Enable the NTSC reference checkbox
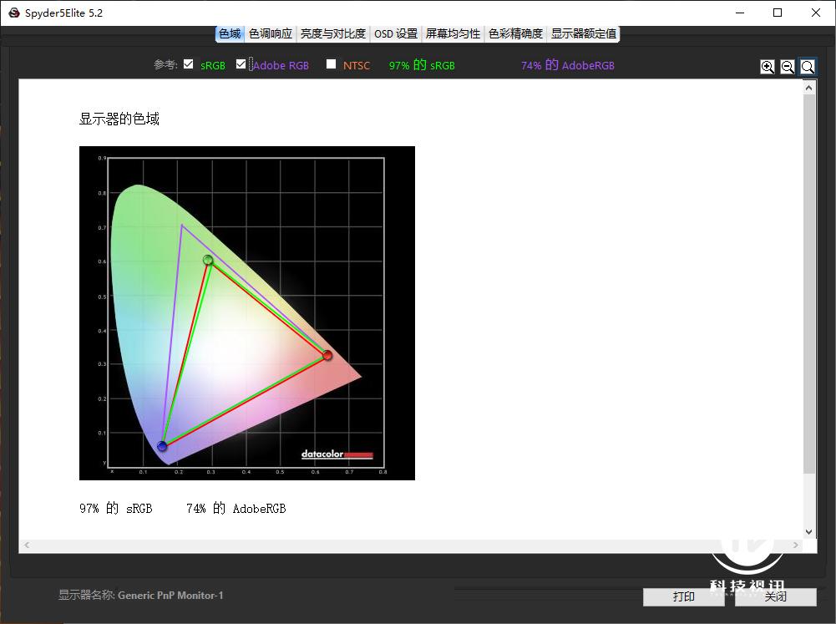 pyautogui.click(x=330, y=64)
